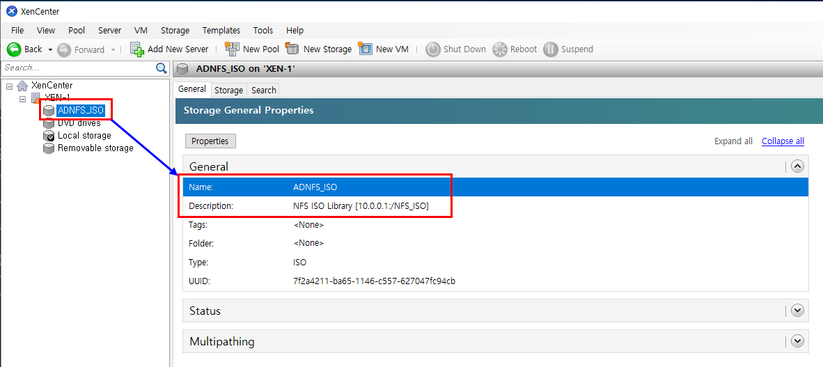Expand the Status section chevron
The image size is (823, 367).
click(797, 311)
